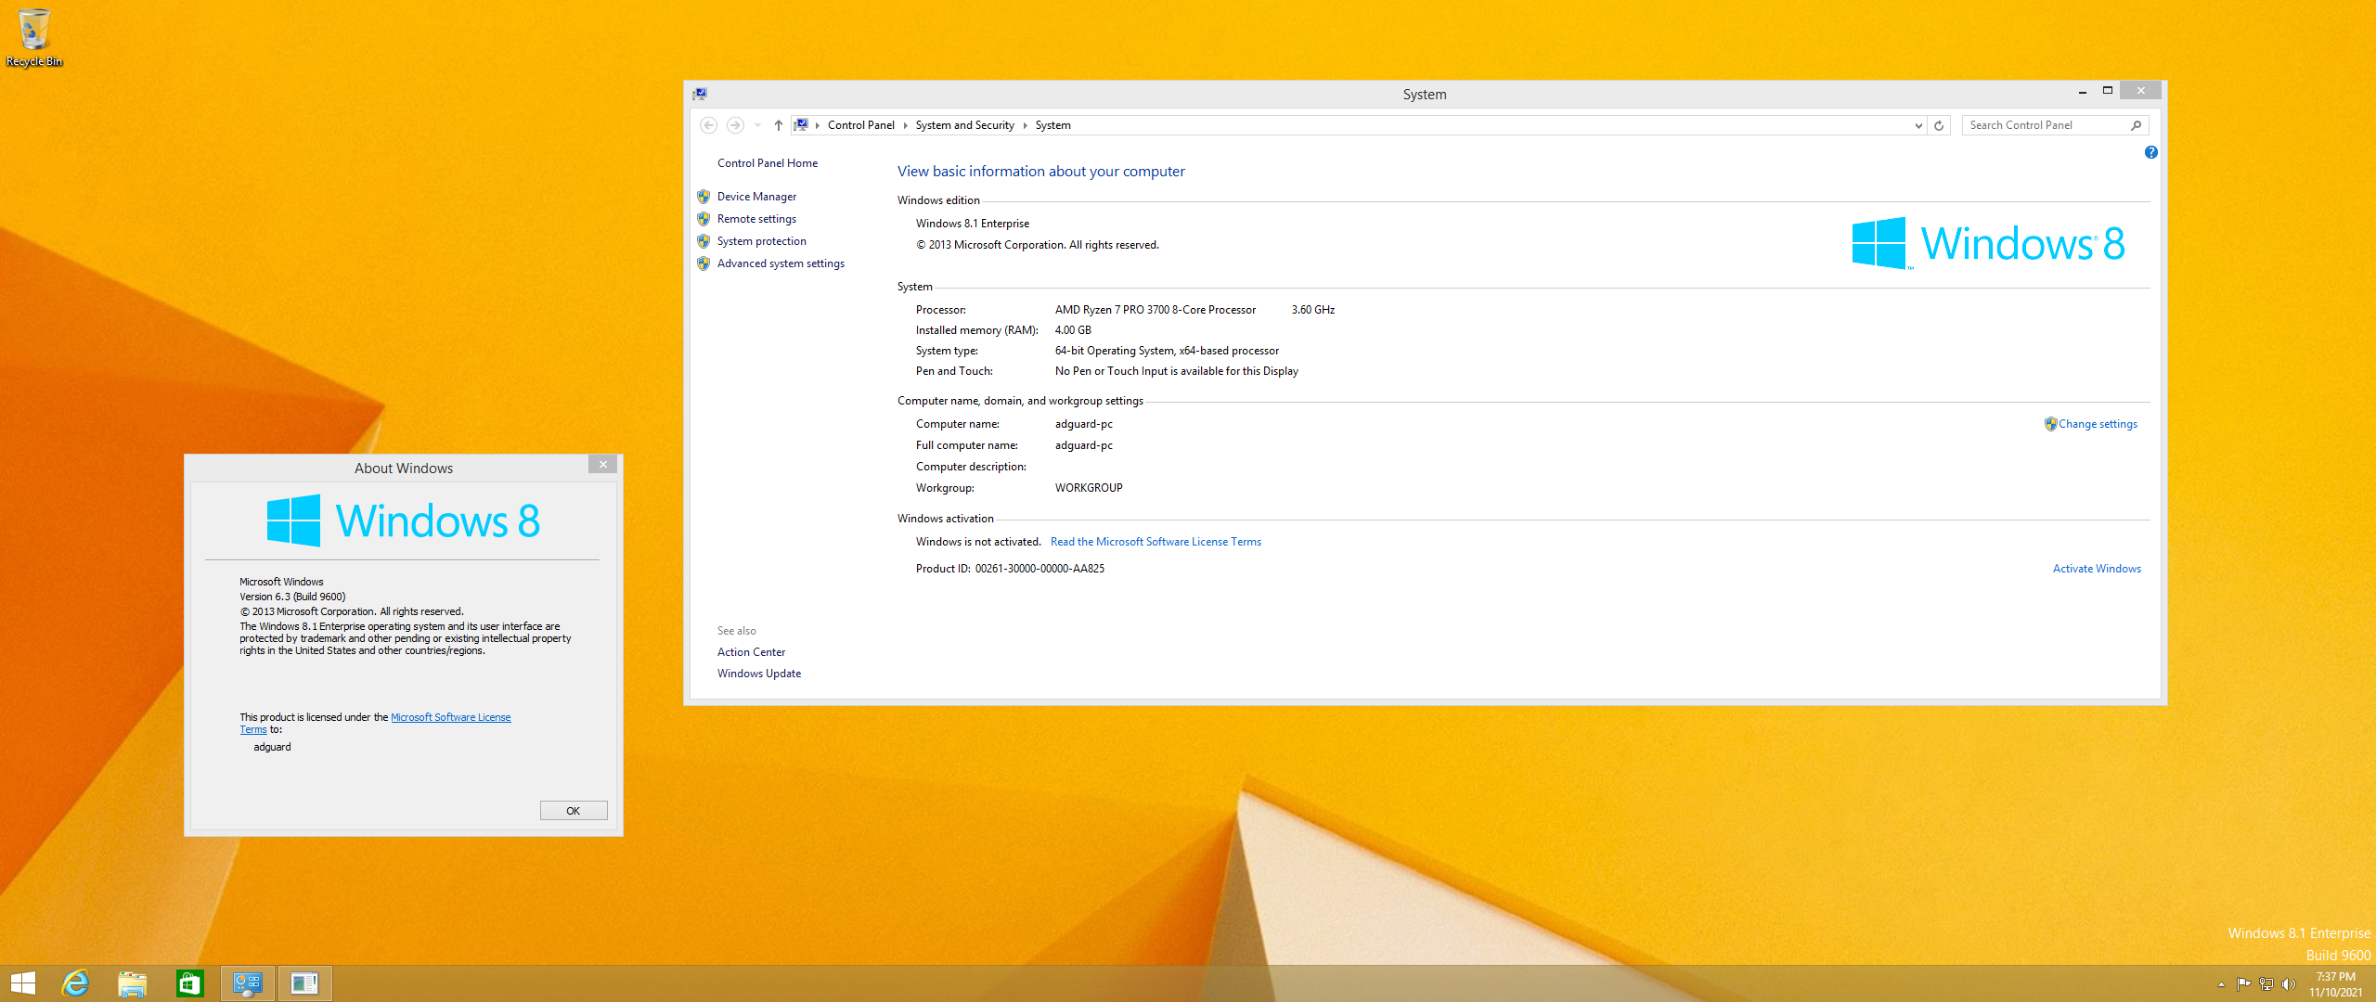
Task: Expand the chevron after System and Security breadcrumb
Action: coord(1025,125)
